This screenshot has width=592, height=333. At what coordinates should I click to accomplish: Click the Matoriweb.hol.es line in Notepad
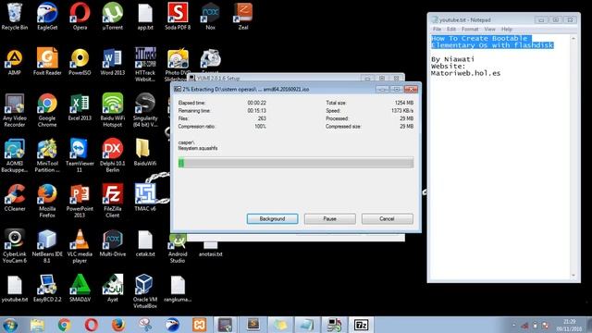pyautogui.click(x=465, y=73)
